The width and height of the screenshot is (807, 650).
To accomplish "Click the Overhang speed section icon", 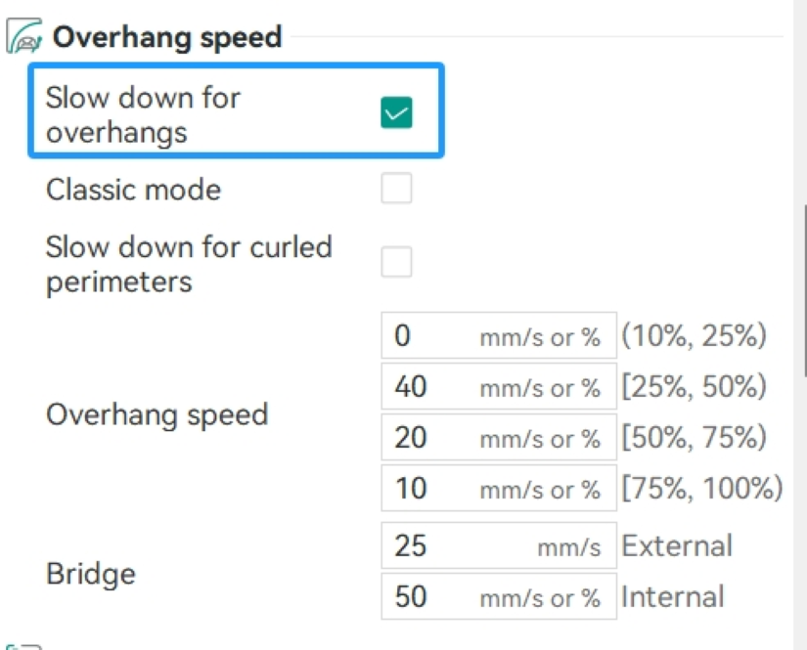I will [x=23, y=36].
